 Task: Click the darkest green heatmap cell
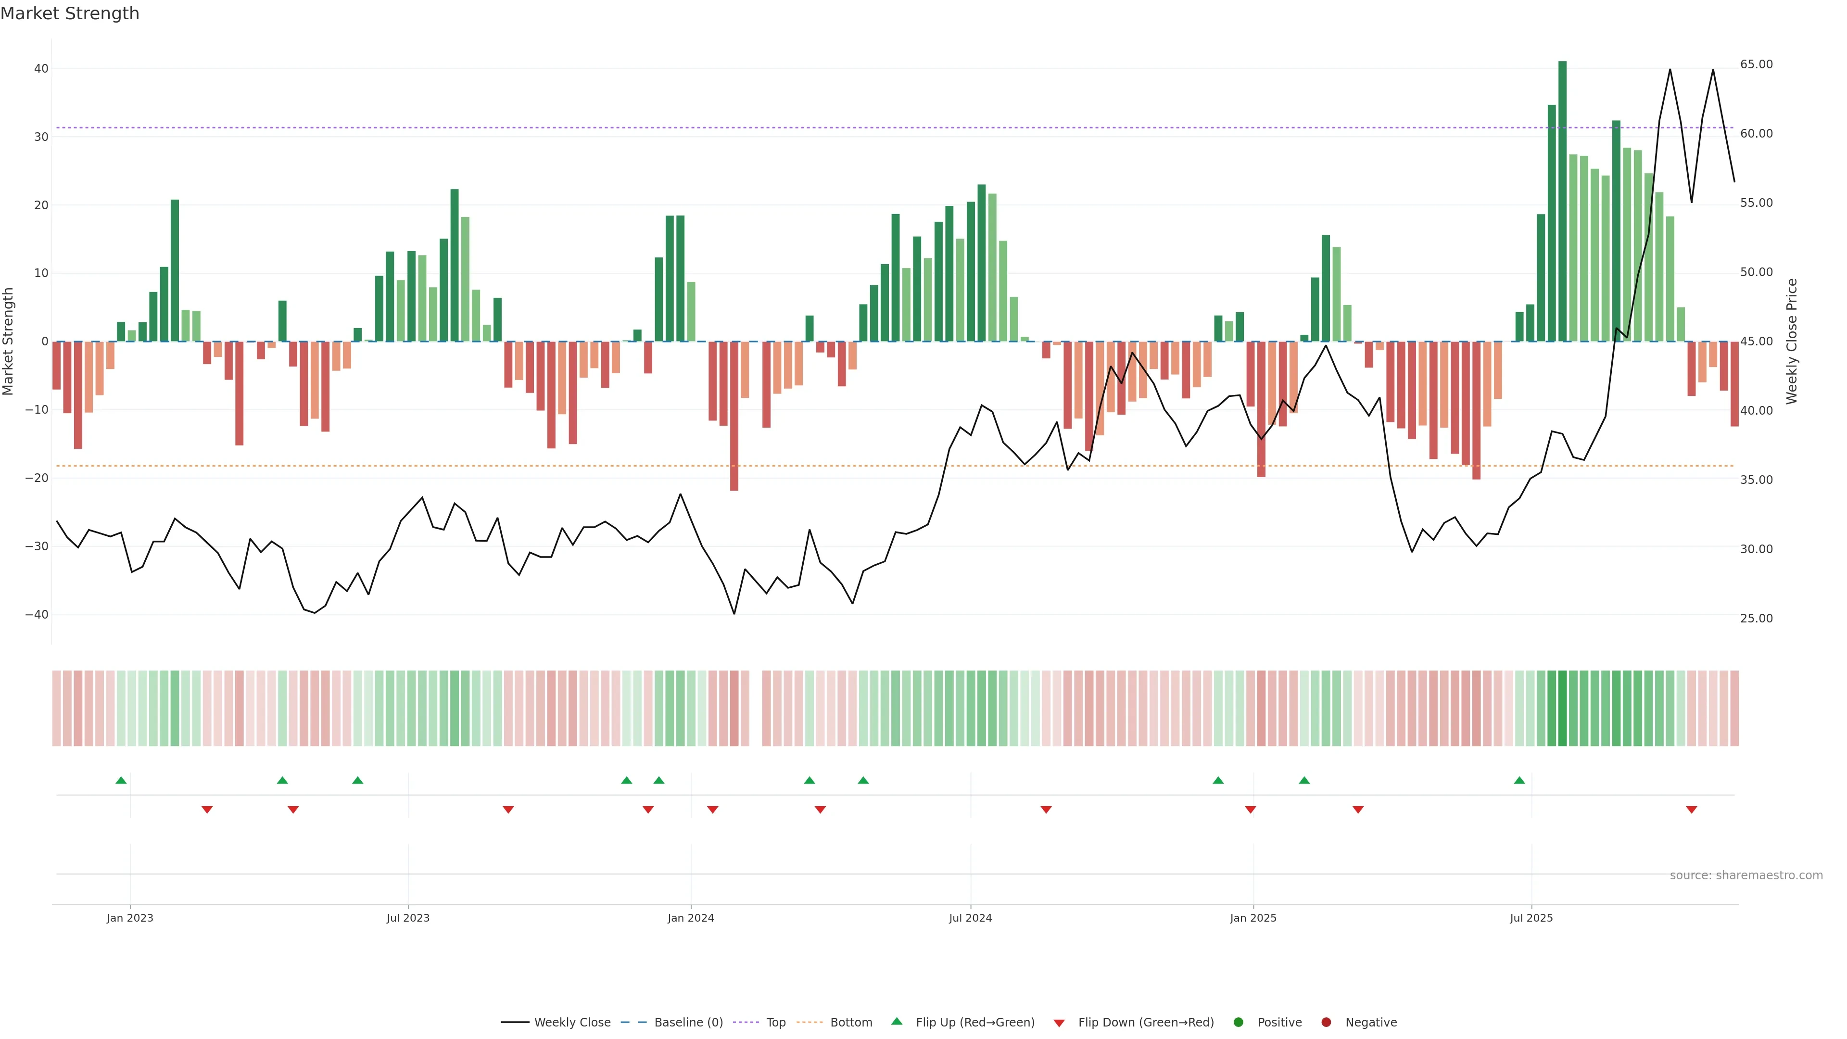(x=1562, y=708)
